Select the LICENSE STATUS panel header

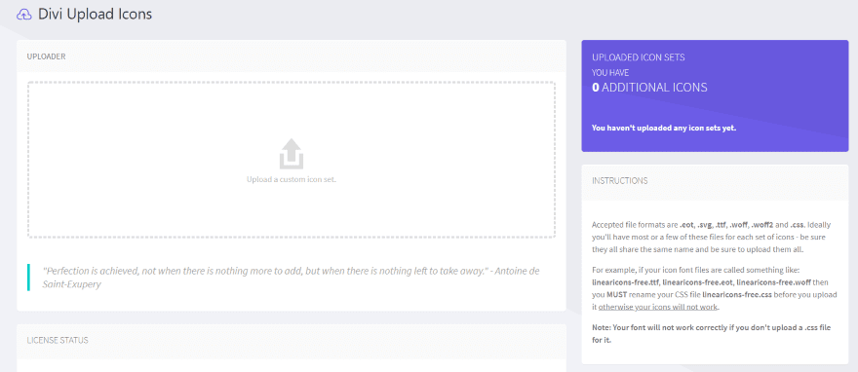292,340
